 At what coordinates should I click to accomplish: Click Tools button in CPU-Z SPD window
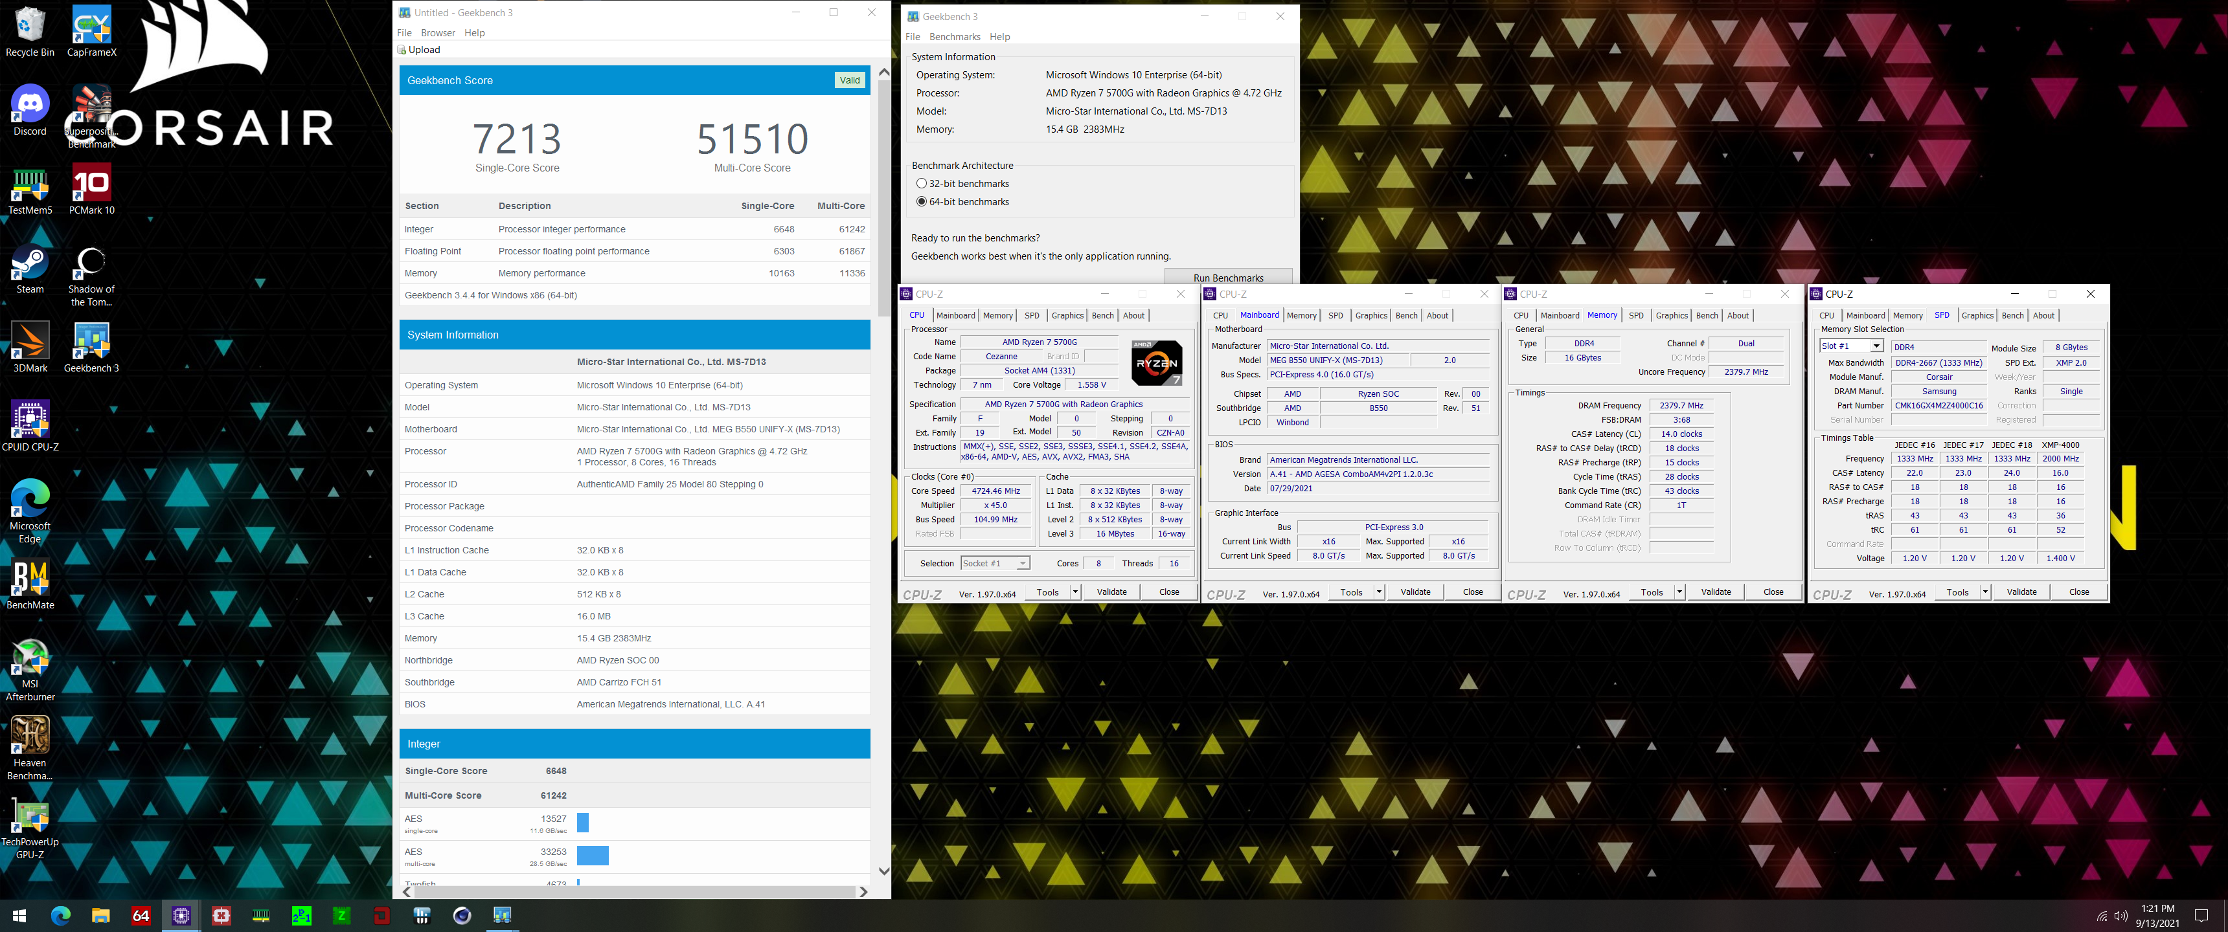click(x=1957, y=592)
